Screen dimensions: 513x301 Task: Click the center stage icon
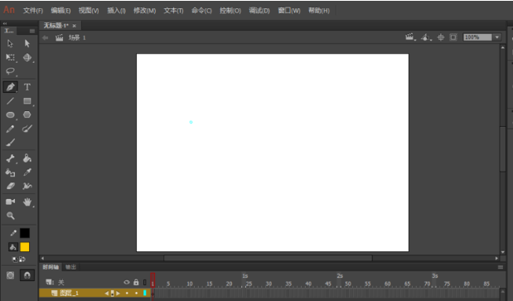point(441,37)
